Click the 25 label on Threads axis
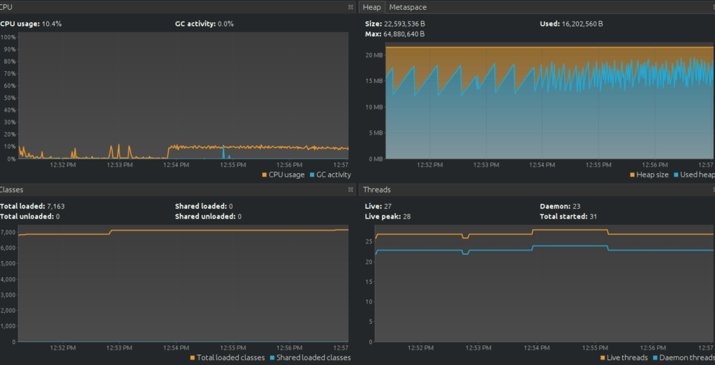The width and height of the screenshot is (715, 365). tap(369, 241)
